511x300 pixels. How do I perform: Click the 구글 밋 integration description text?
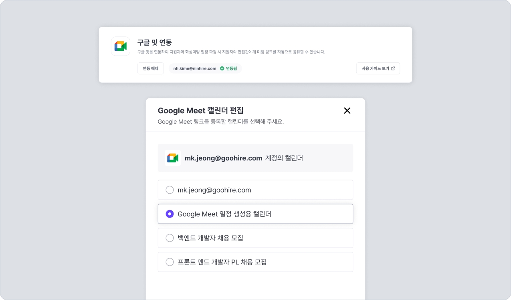click(x=231, y=52)
